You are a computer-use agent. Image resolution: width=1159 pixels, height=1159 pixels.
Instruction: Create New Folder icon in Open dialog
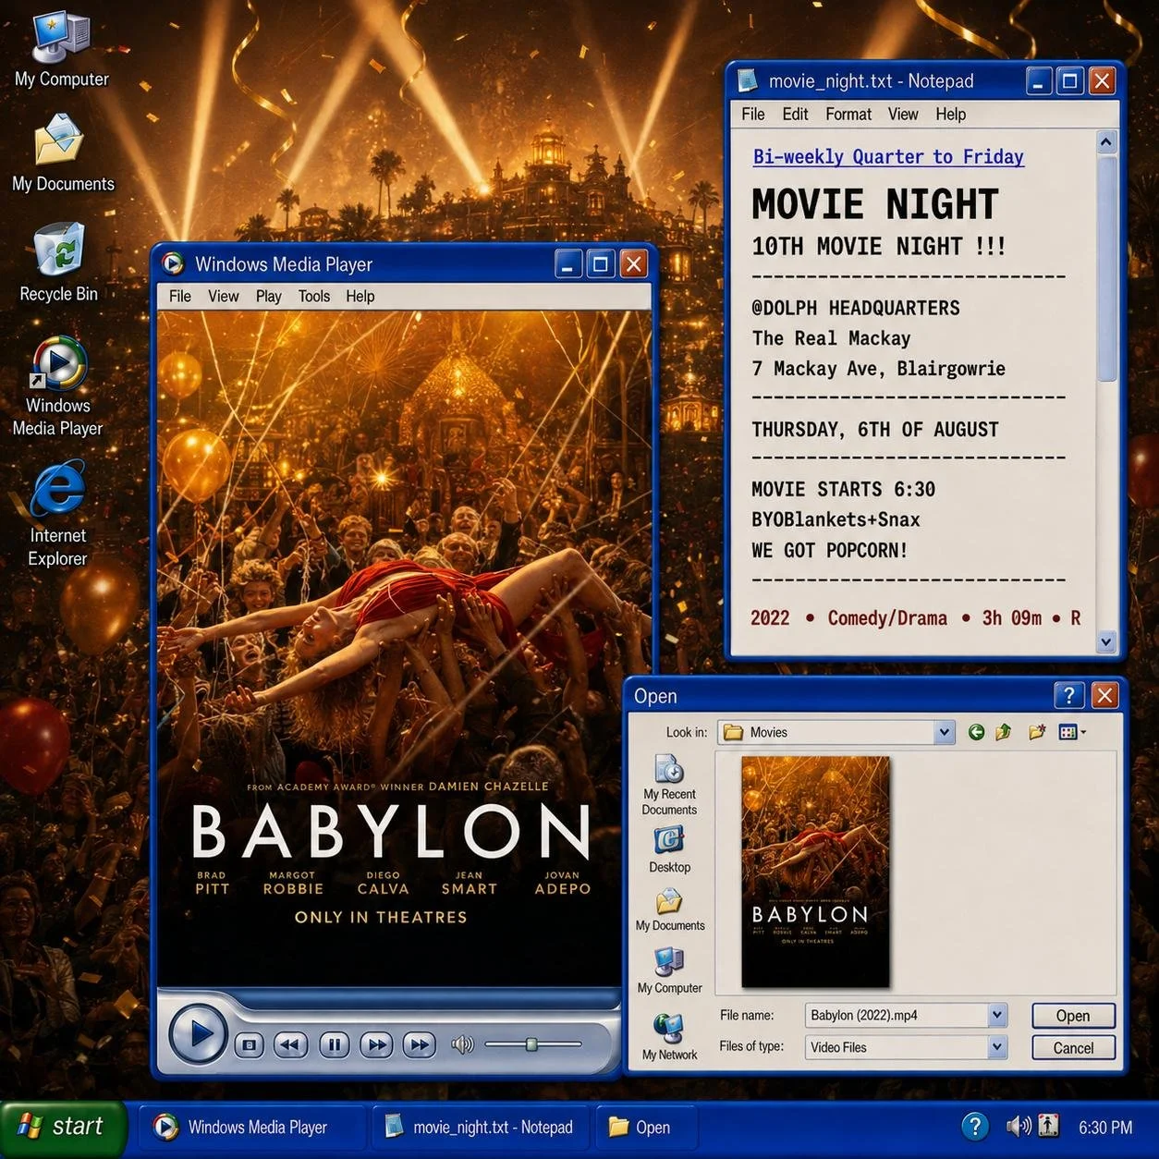tap(1036, 732)
